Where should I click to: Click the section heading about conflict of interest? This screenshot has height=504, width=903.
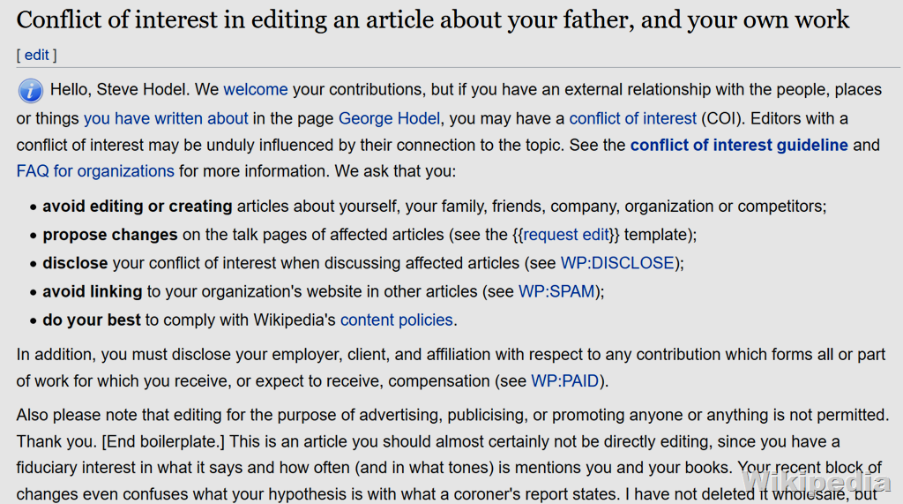click(x=432, y=19)
